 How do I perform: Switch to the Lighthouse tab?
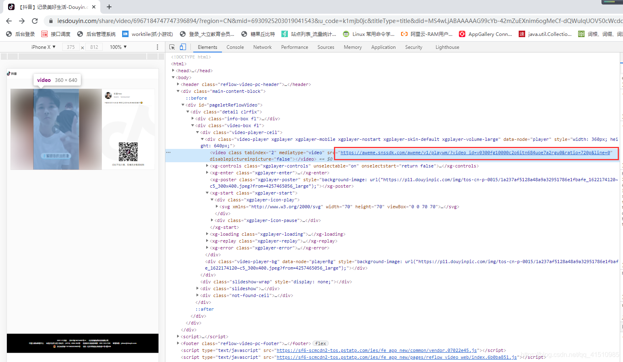coord(447,47)
